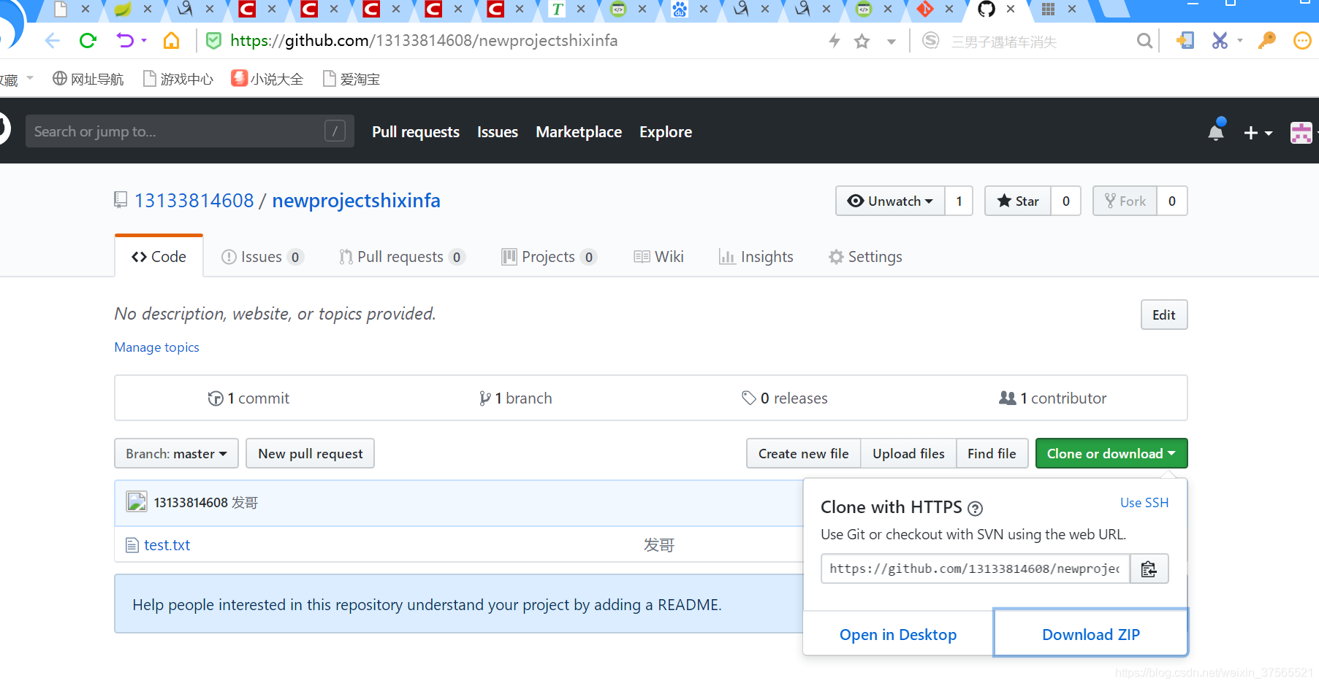Open repository Pull requests tab

point(402,257)
